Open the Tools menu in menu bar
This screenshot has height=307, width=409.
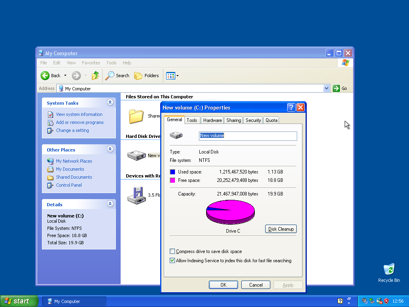(x=111, y=63)
